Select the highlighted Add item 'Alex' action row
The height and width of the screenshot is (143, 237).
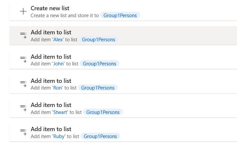click(123, 36)
